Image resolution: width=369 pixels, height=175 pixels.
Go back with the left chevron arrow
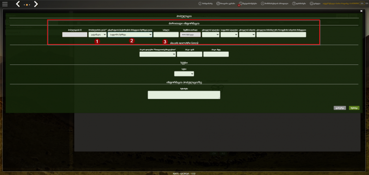click(x=18, y=4)
